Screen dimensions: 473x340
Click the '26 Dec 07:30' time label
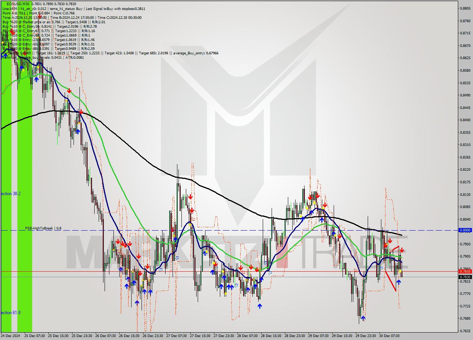tap(105, 336)
